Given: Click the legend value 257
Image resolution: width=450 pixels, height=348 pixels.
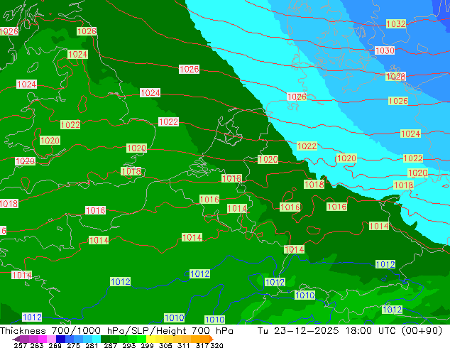Looking at the screenshot, I should coord(20,345).
